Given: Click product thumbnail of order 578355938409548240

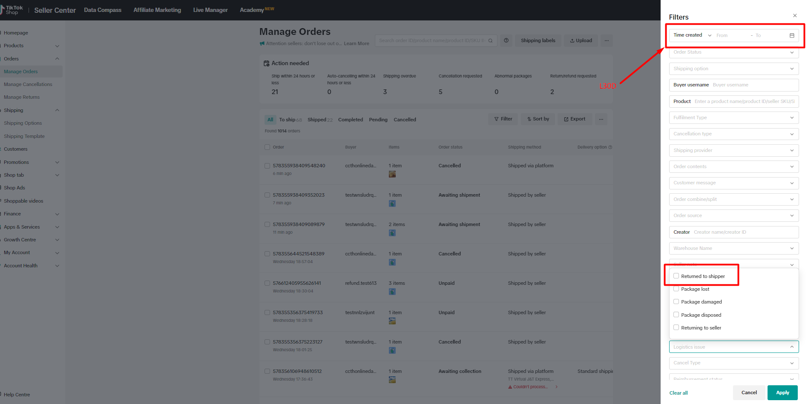Looking at the screenshot, I should point(392,174).
